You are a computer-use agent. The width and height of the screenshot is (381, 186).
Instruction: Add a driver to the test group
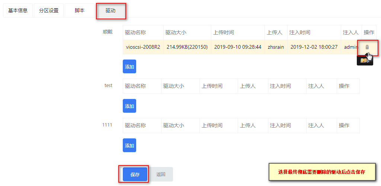click(129, 106)
